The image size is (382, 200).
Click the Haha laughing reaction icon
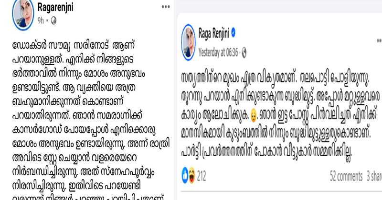192,175
